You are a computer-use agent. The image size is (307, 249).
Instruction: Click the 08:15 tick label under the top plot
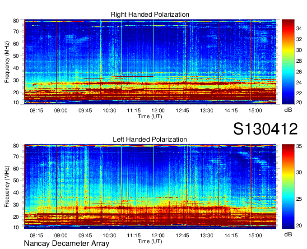click(37, 111)
